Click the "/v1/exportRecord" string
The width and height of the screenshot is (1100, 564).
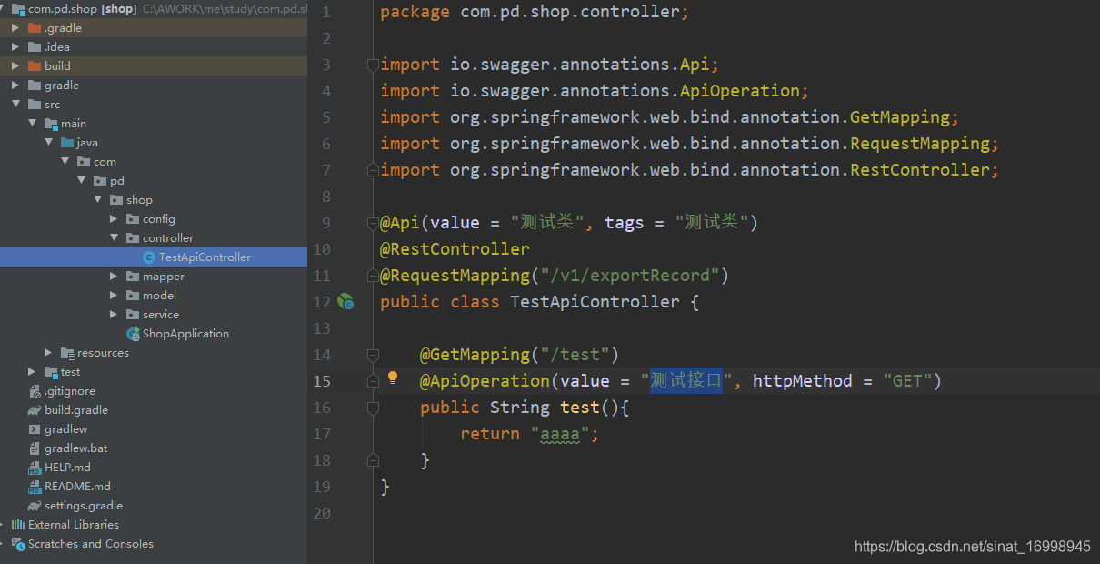629,276
